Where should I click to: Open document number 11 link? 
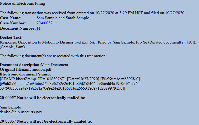tap(38, 28)
